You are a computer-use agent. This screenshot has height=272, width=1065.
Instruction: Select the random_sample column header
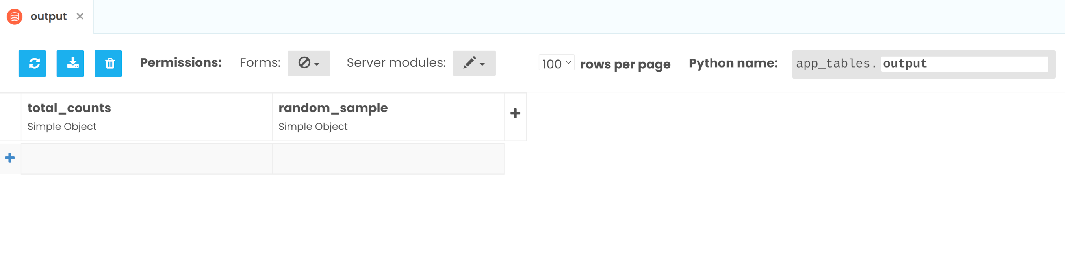[x=333, y=108]
